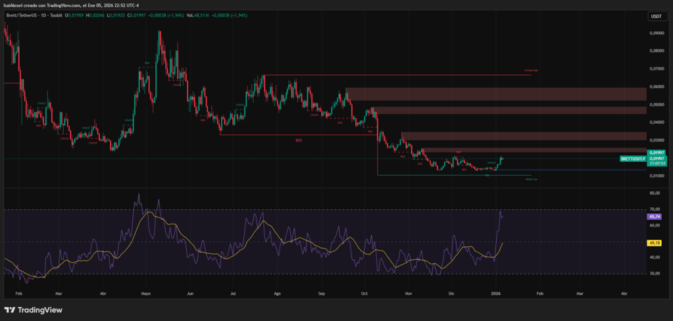Select the red zone just above the 0,03000 level

pos(524,136)
